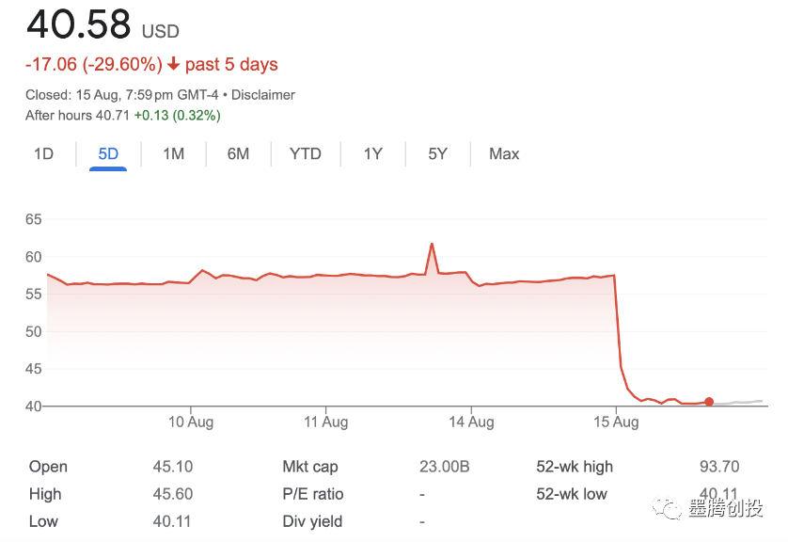
Task: Click the red down arrow icon
Action: tap(173, 65)
